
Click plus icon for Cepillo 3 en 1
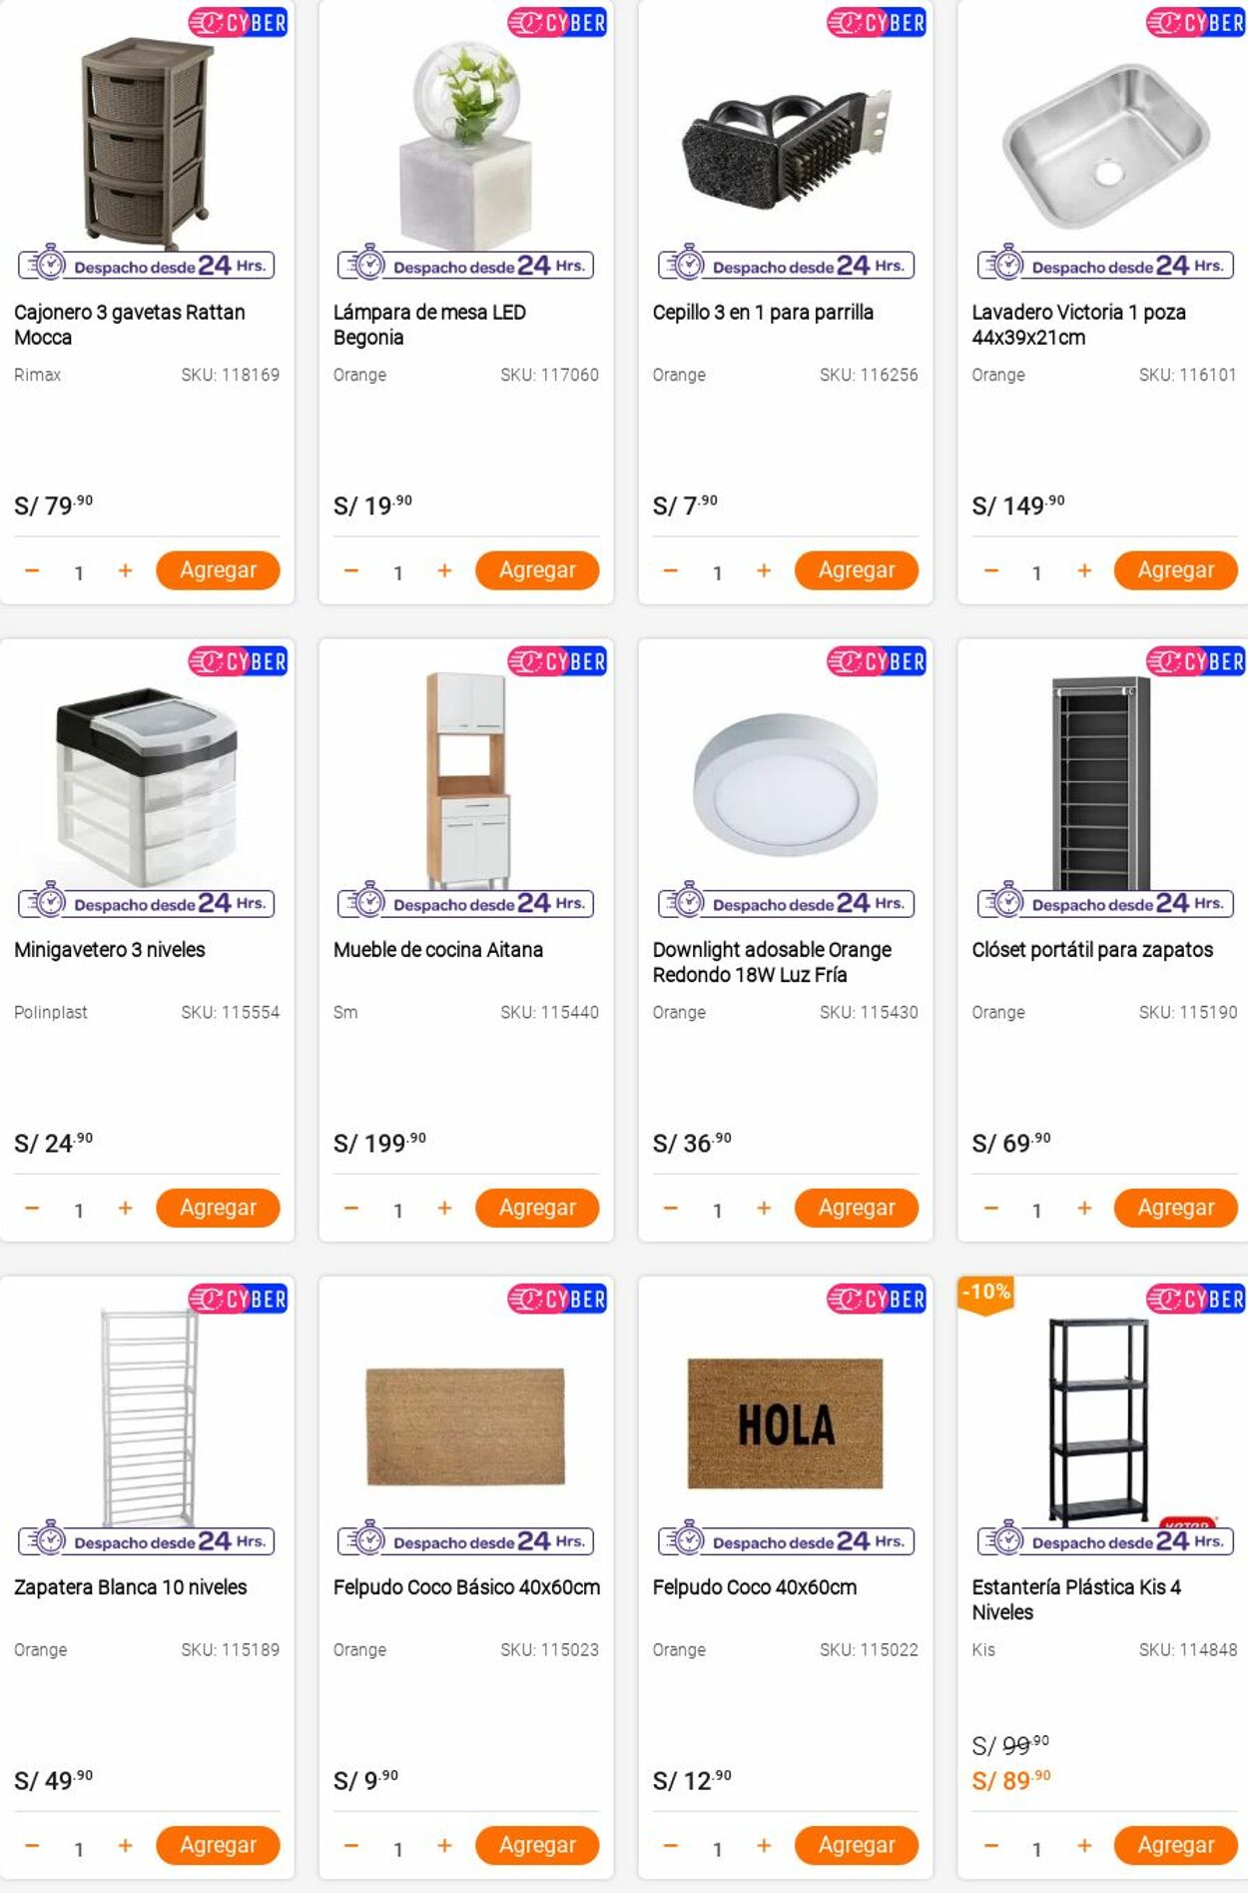click(x=764, y=570)
